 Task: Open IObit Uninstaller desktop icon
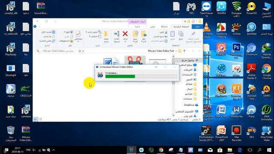[x=266, y=113]
